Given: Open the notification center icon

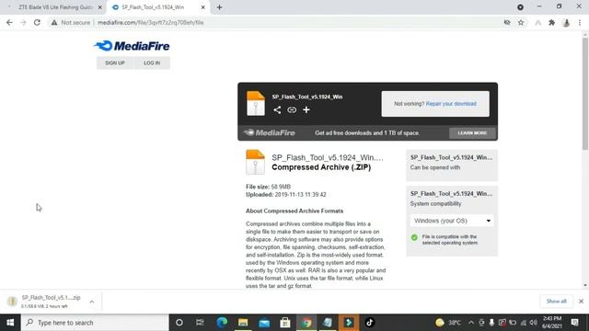Looking at the screenshot, I should coord(574,323).
